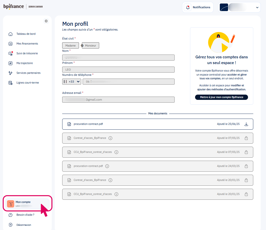Open the +33 country code dropdown
This screenshot has width=266, height=230.
(72, 82)
